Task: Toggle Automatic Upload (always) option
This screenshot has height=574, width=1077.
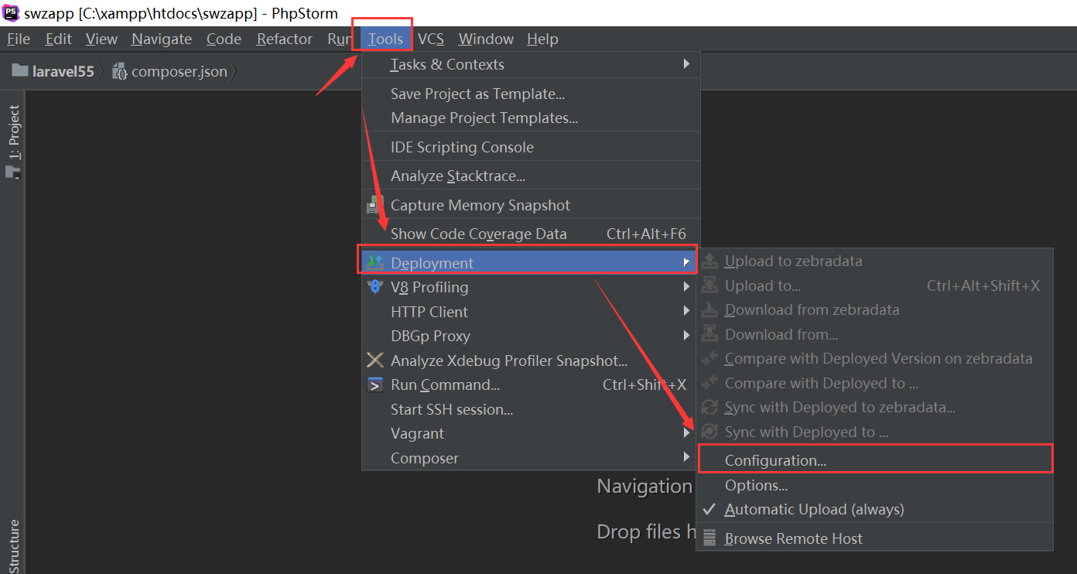Action: [814, 510]
